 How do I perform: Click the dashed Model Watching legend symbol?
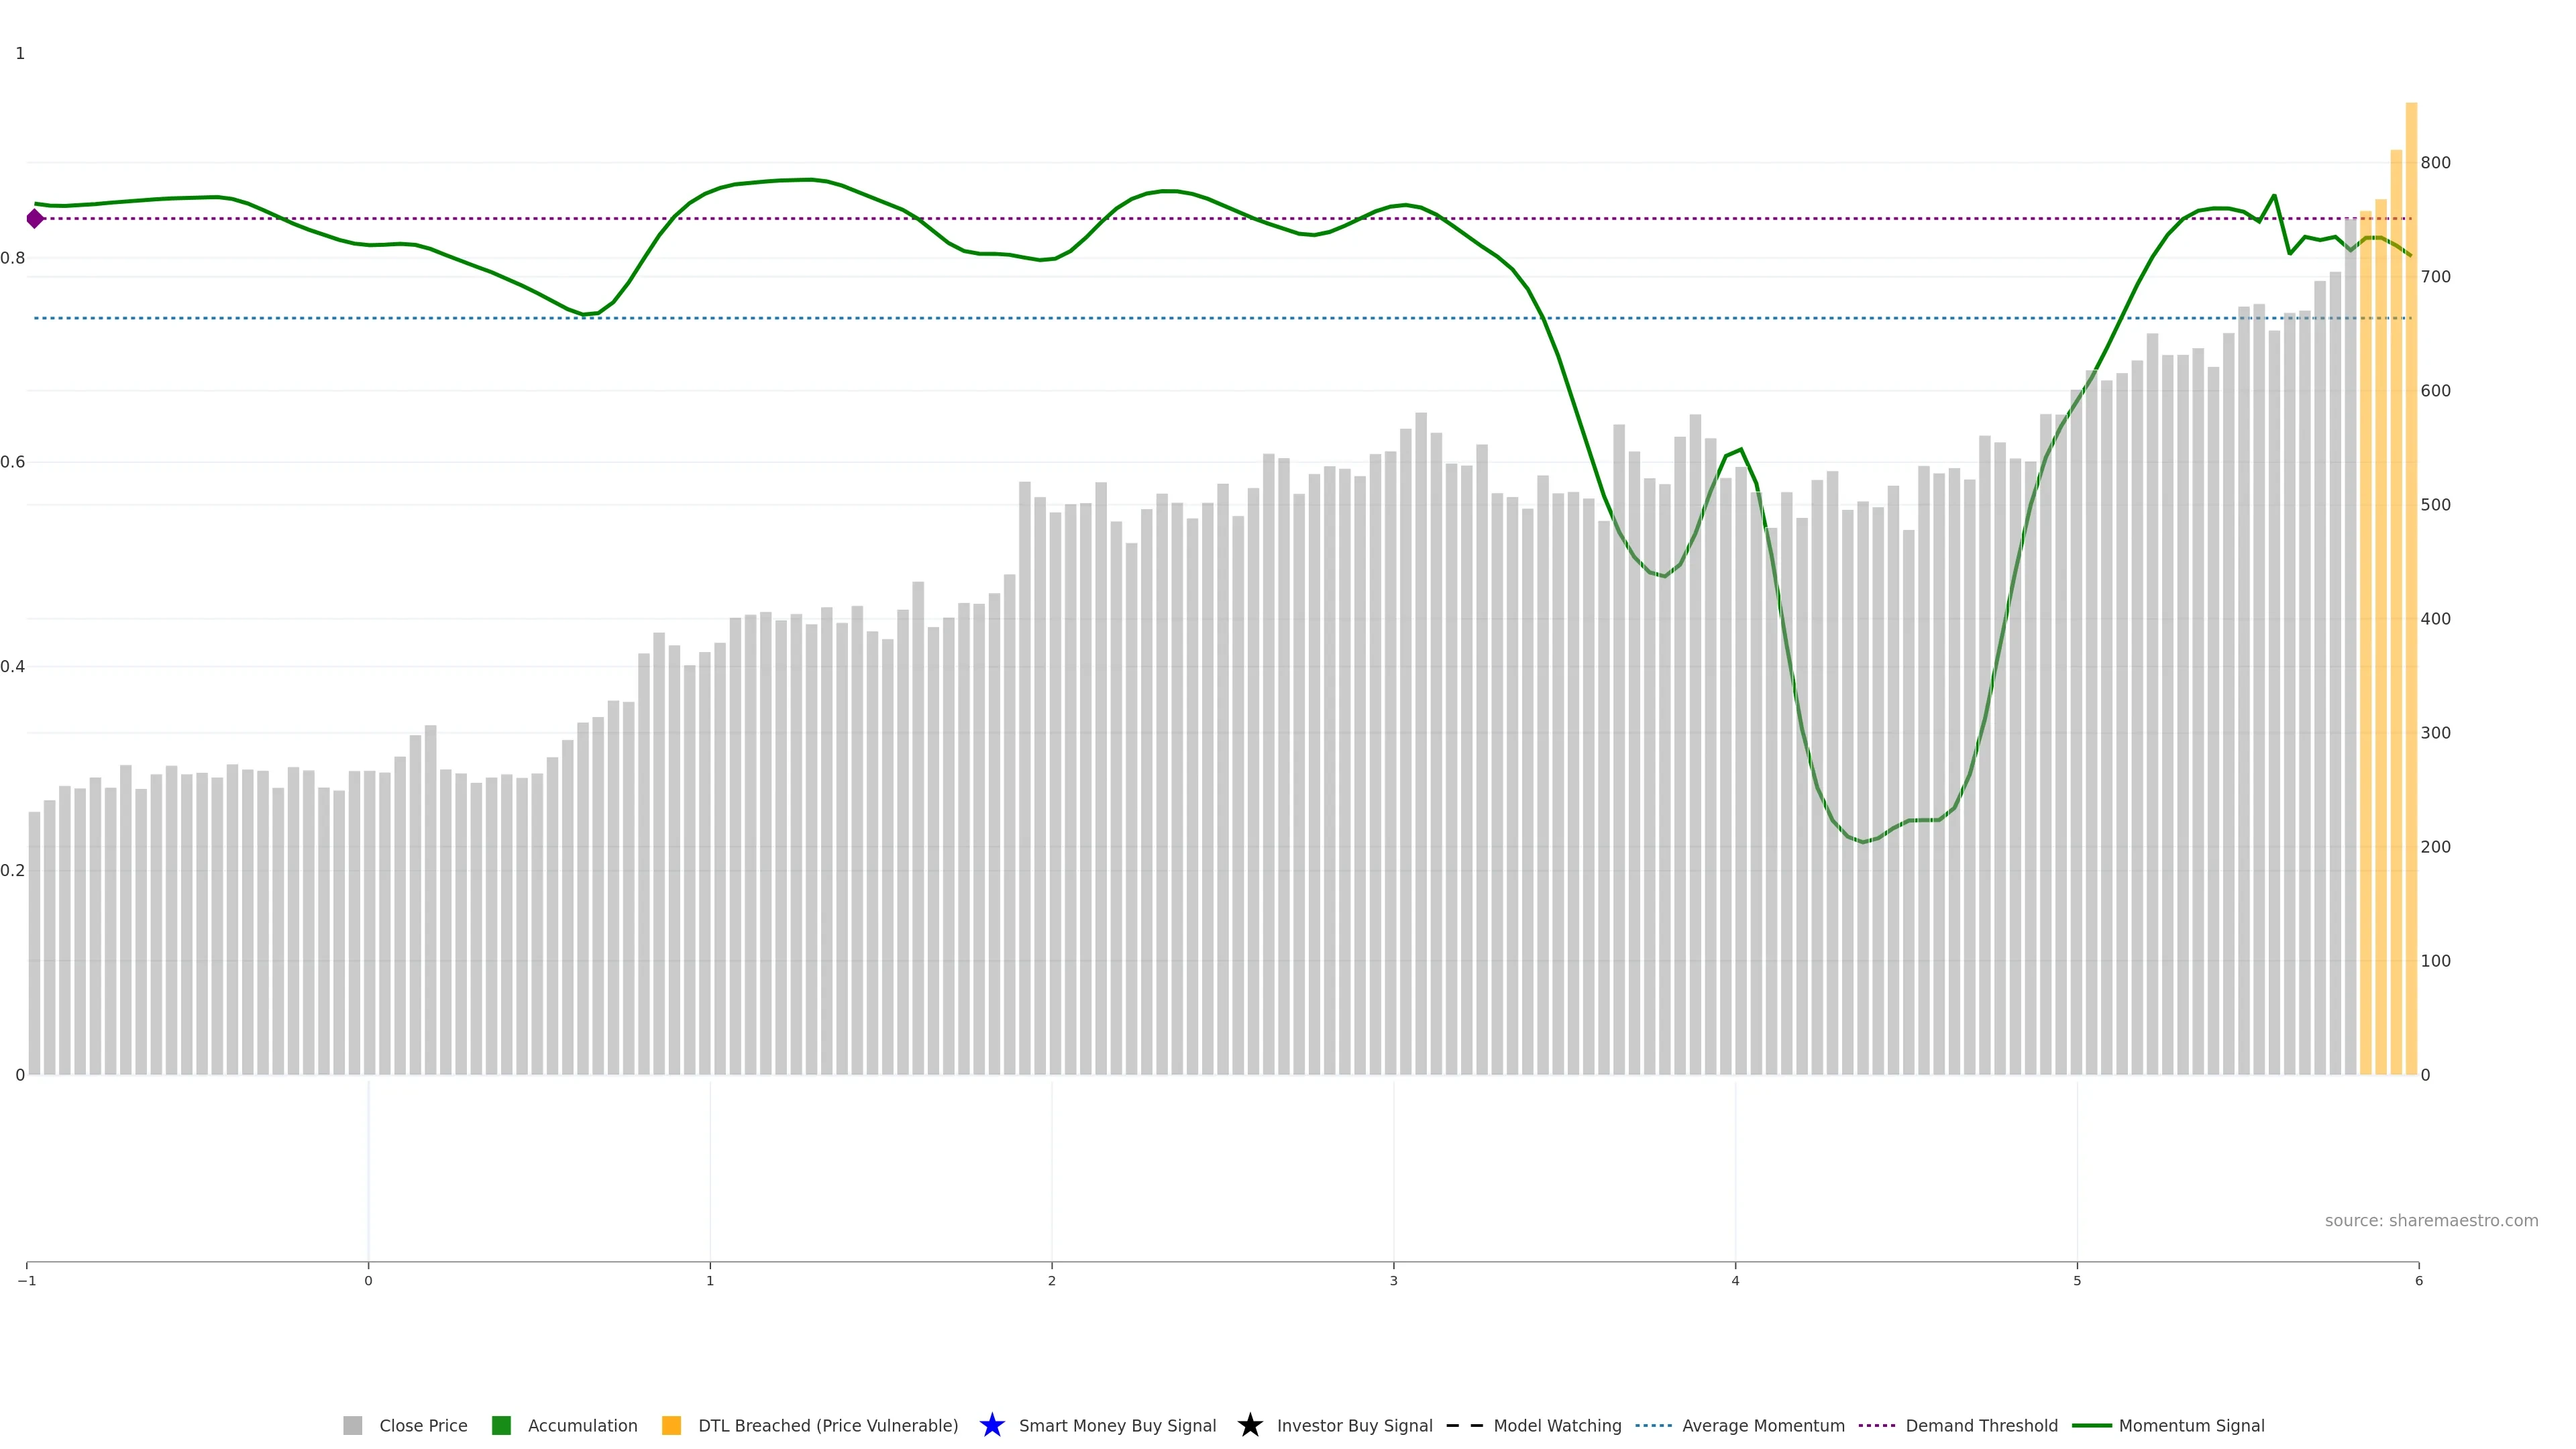pyautogui.click(x=1464, y=1425)
